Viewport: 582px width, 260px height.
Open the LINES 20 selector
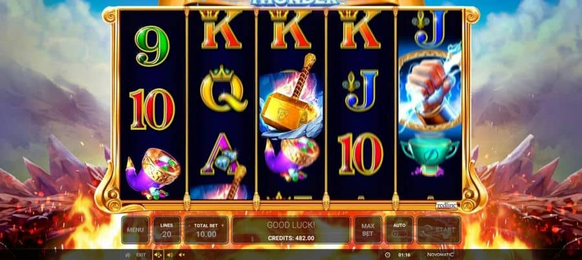pyautogui.click(x=167, y=230)
